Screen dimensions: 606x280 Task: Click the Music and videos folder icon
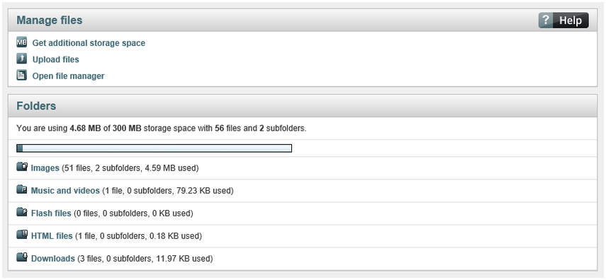(x=22, y=189)
